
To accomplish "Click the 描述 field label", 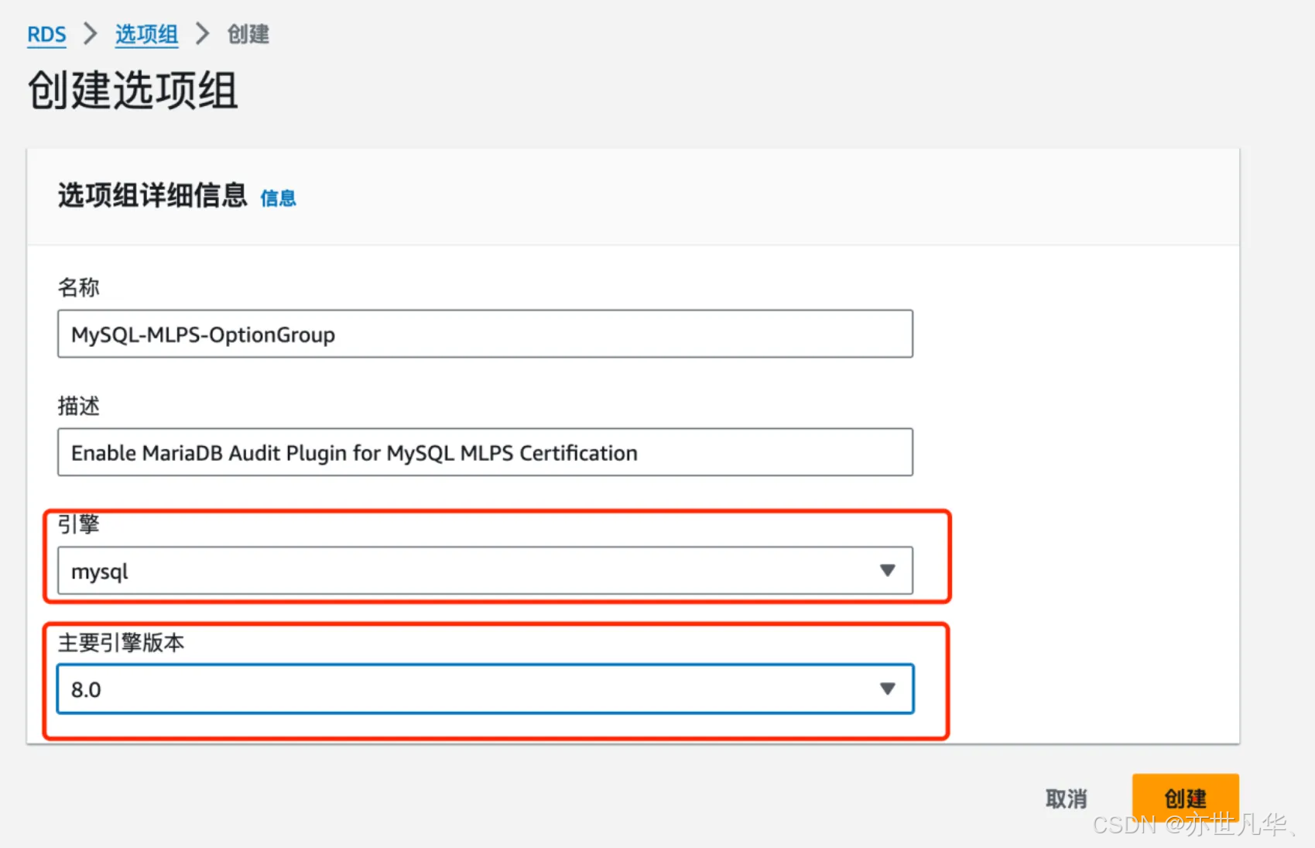I will click(x=79, y=406).
